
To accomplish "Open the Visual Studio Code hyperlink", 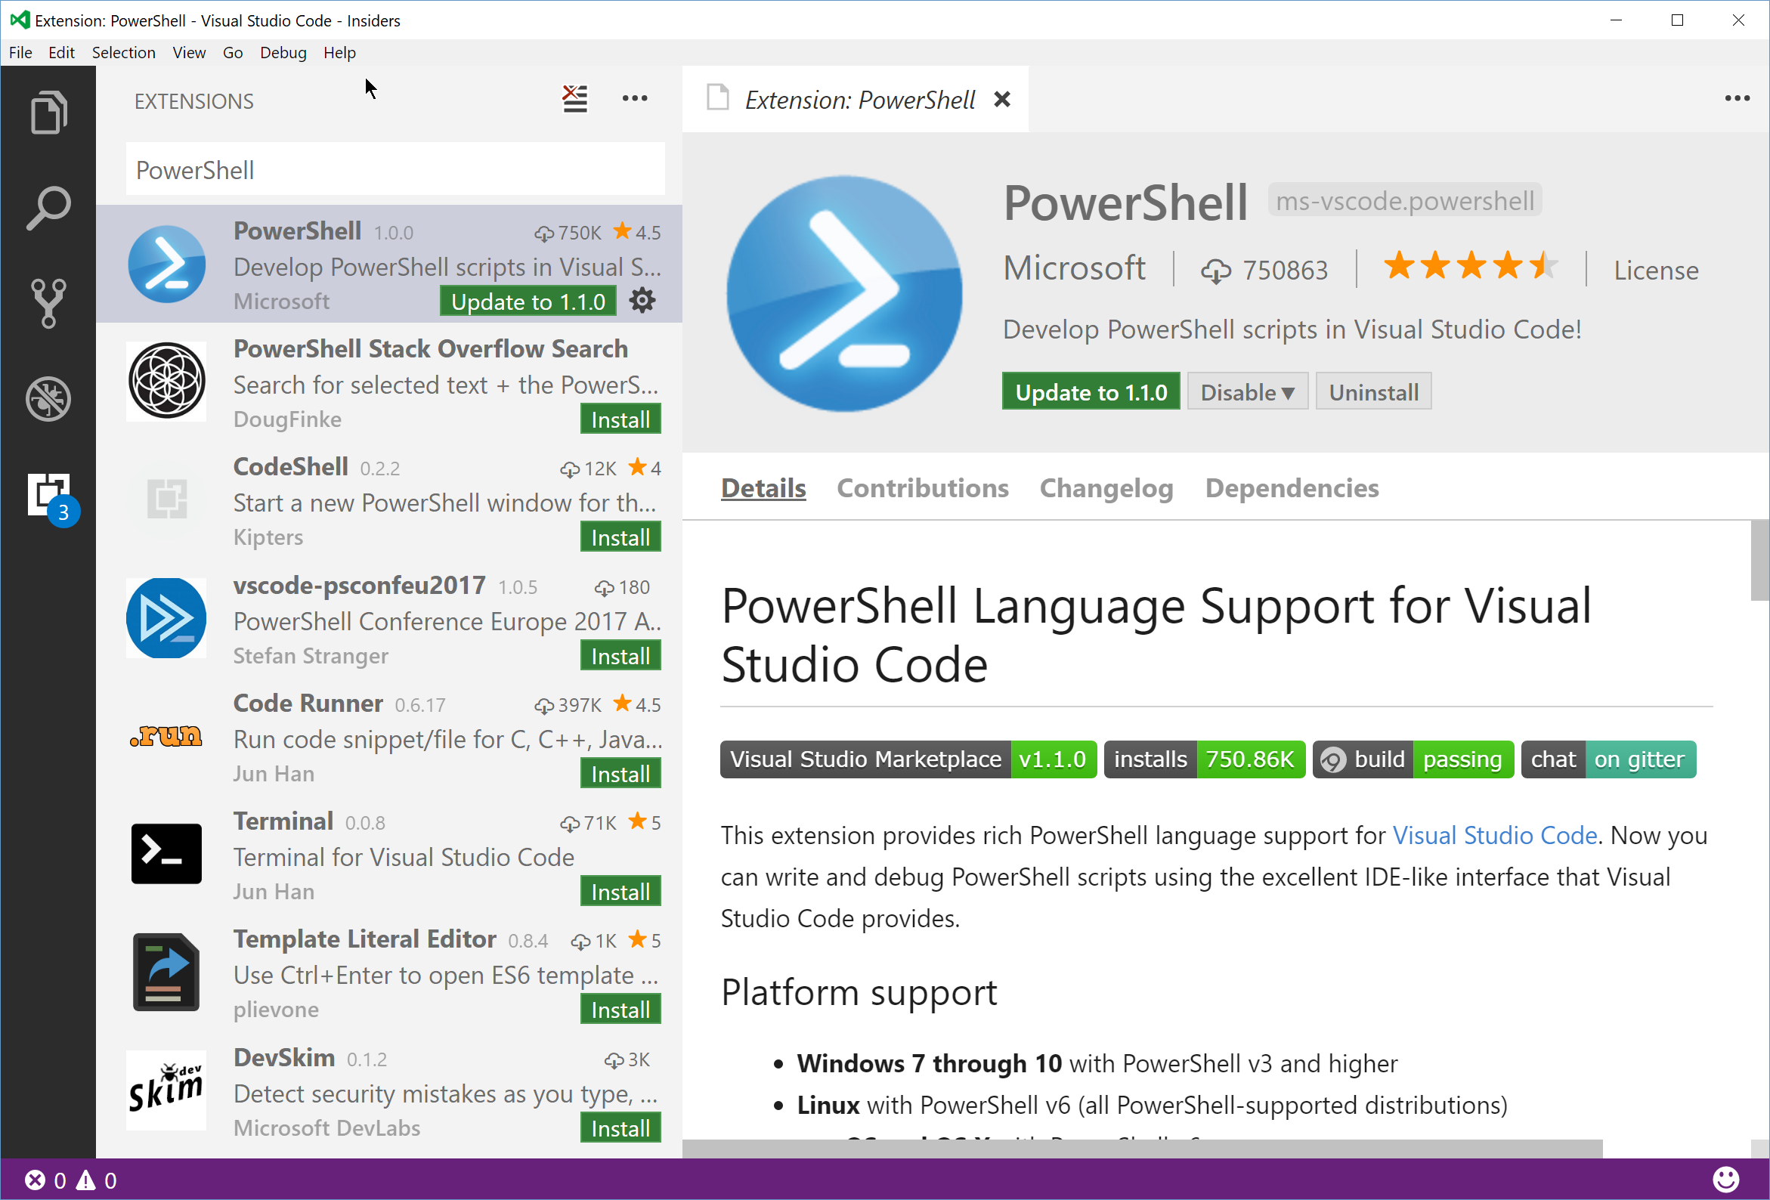I will (x=1494, y=835).
